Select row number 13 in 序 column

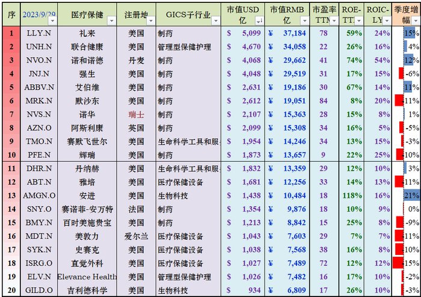11,195
